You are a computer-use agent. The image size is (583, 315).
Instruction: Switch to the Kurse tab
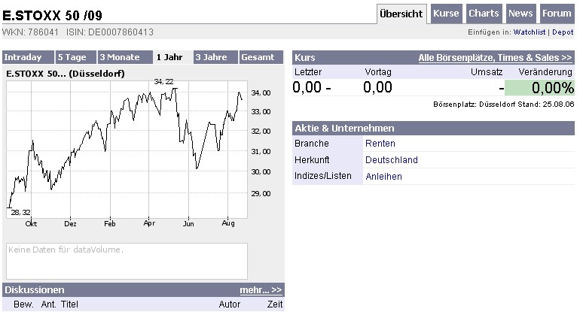(x=447, y=14)
